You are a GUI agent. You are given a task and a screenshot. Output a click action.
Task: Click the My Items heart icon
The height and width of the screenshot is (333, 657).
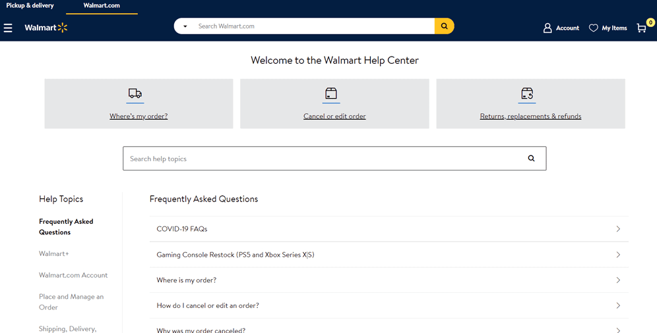click(x=593, y=28)
